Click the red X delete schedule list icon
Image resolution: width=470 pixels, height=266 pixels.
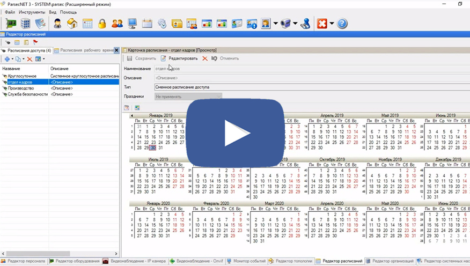[30, 59]
